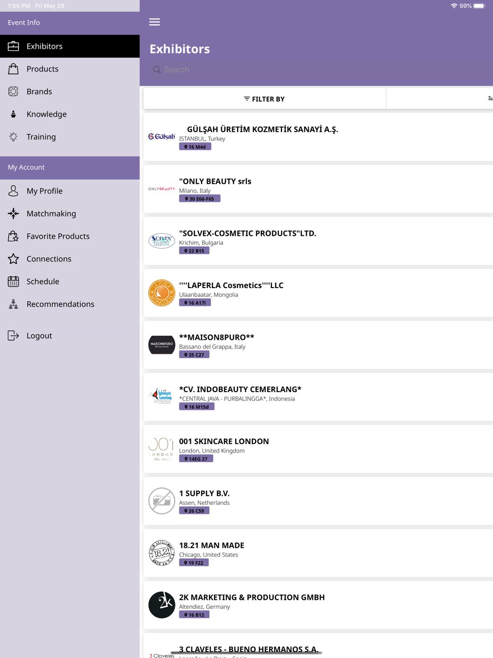The width and height of the screenshot is (493, 658).
Task: Click the 18.21 Man Made logo
Action: [162, 553]
